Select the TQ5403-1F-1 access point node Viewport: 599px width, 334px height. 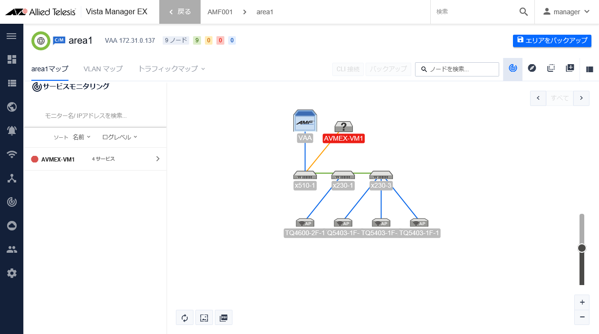point(419,223)
